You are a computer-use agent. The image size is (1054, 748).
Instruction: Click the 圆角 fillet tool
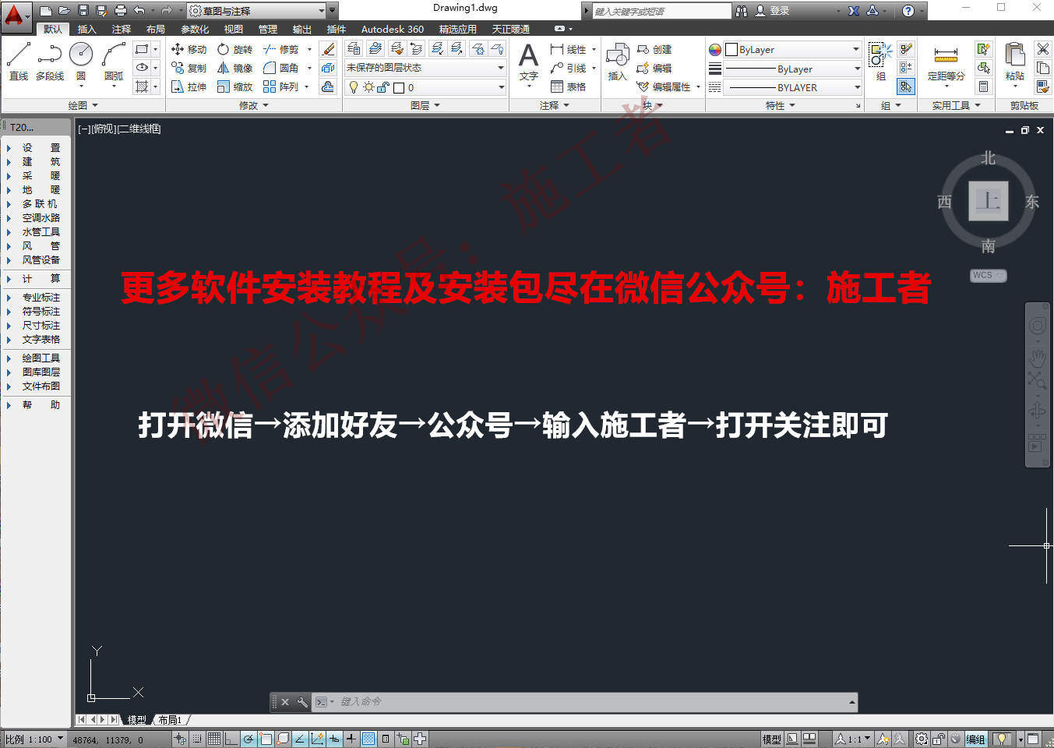click(280, 68)
